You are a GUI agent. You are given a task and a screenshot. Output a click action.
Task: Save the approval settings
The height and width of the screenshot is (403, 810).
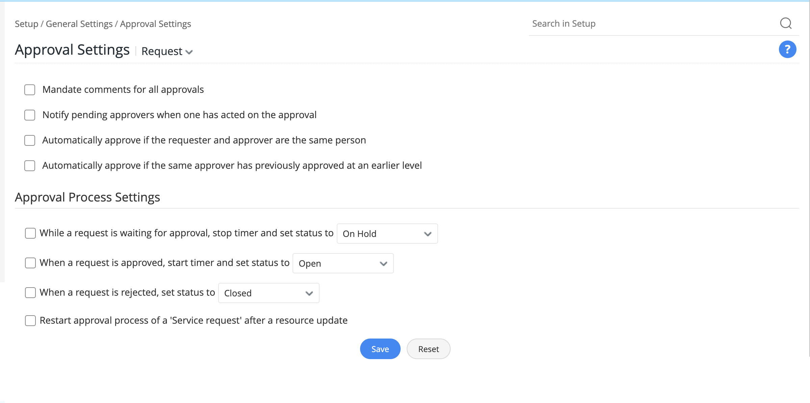coord(380,349)
